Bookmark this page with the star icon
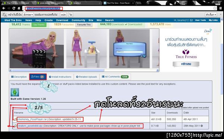Screen dimensions: 224x139 (x=215, y=8)
